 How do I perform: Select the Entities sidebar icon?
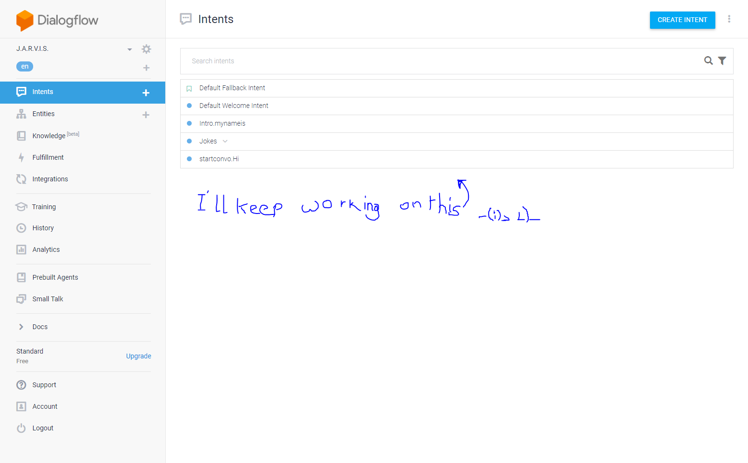click(x=21, y=114)
